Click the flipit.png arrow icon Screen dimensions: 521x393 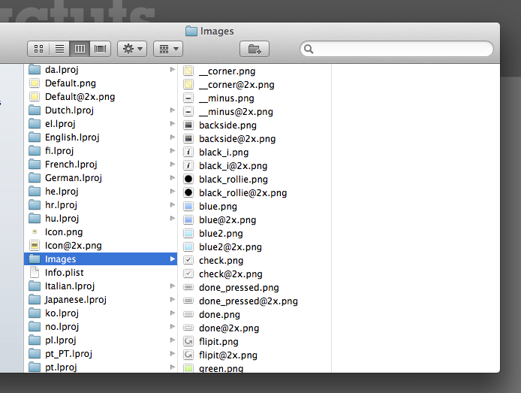(x=188, y=341)
